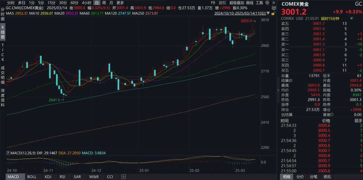
Task: Open the MACD indicator help question mark
Action: (x=8, y=153)
